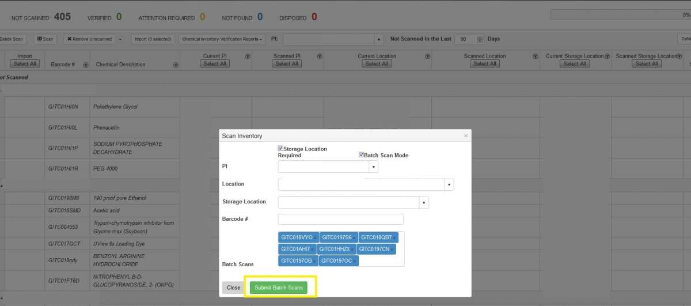Viewport: 691px width, 306px height.
Task: Uncheck the Storage Location Required checkbox
Action: click(281, 148)
